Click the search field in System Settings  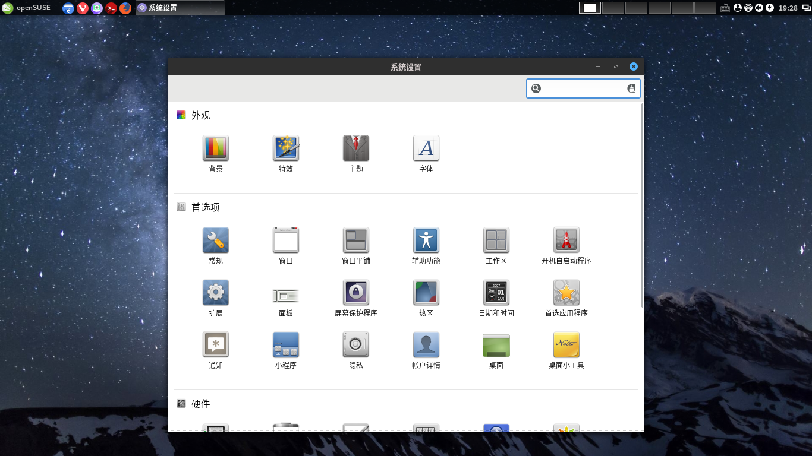pyautogui.click(x=583, y=88)
